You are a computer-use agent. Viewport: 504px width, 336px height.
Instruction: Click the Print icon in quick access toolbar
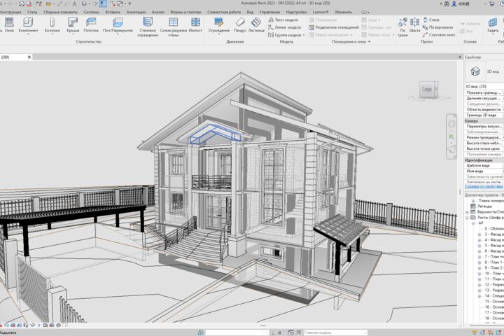(22, 3)
